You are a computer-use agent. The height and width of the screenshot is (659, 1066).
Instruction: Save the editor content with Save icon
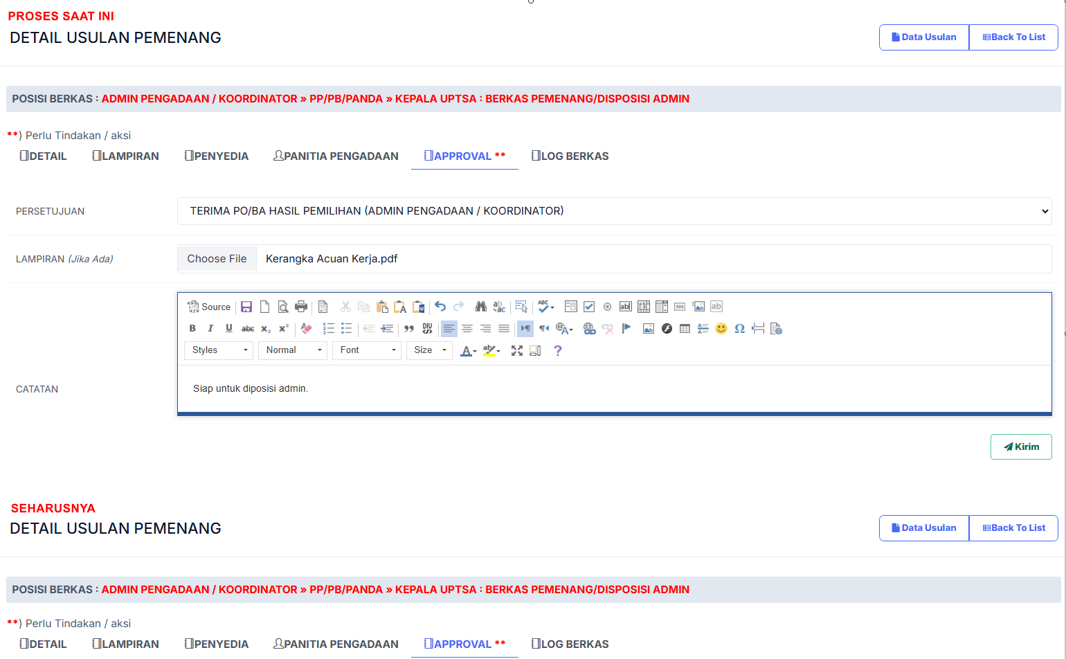click(x=246, y=307)
